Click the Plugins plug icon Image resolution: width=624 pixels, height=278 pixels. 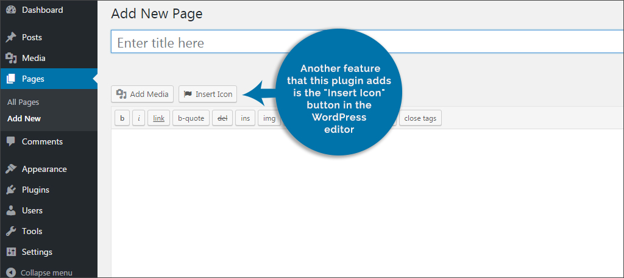(x=11, y=190)
